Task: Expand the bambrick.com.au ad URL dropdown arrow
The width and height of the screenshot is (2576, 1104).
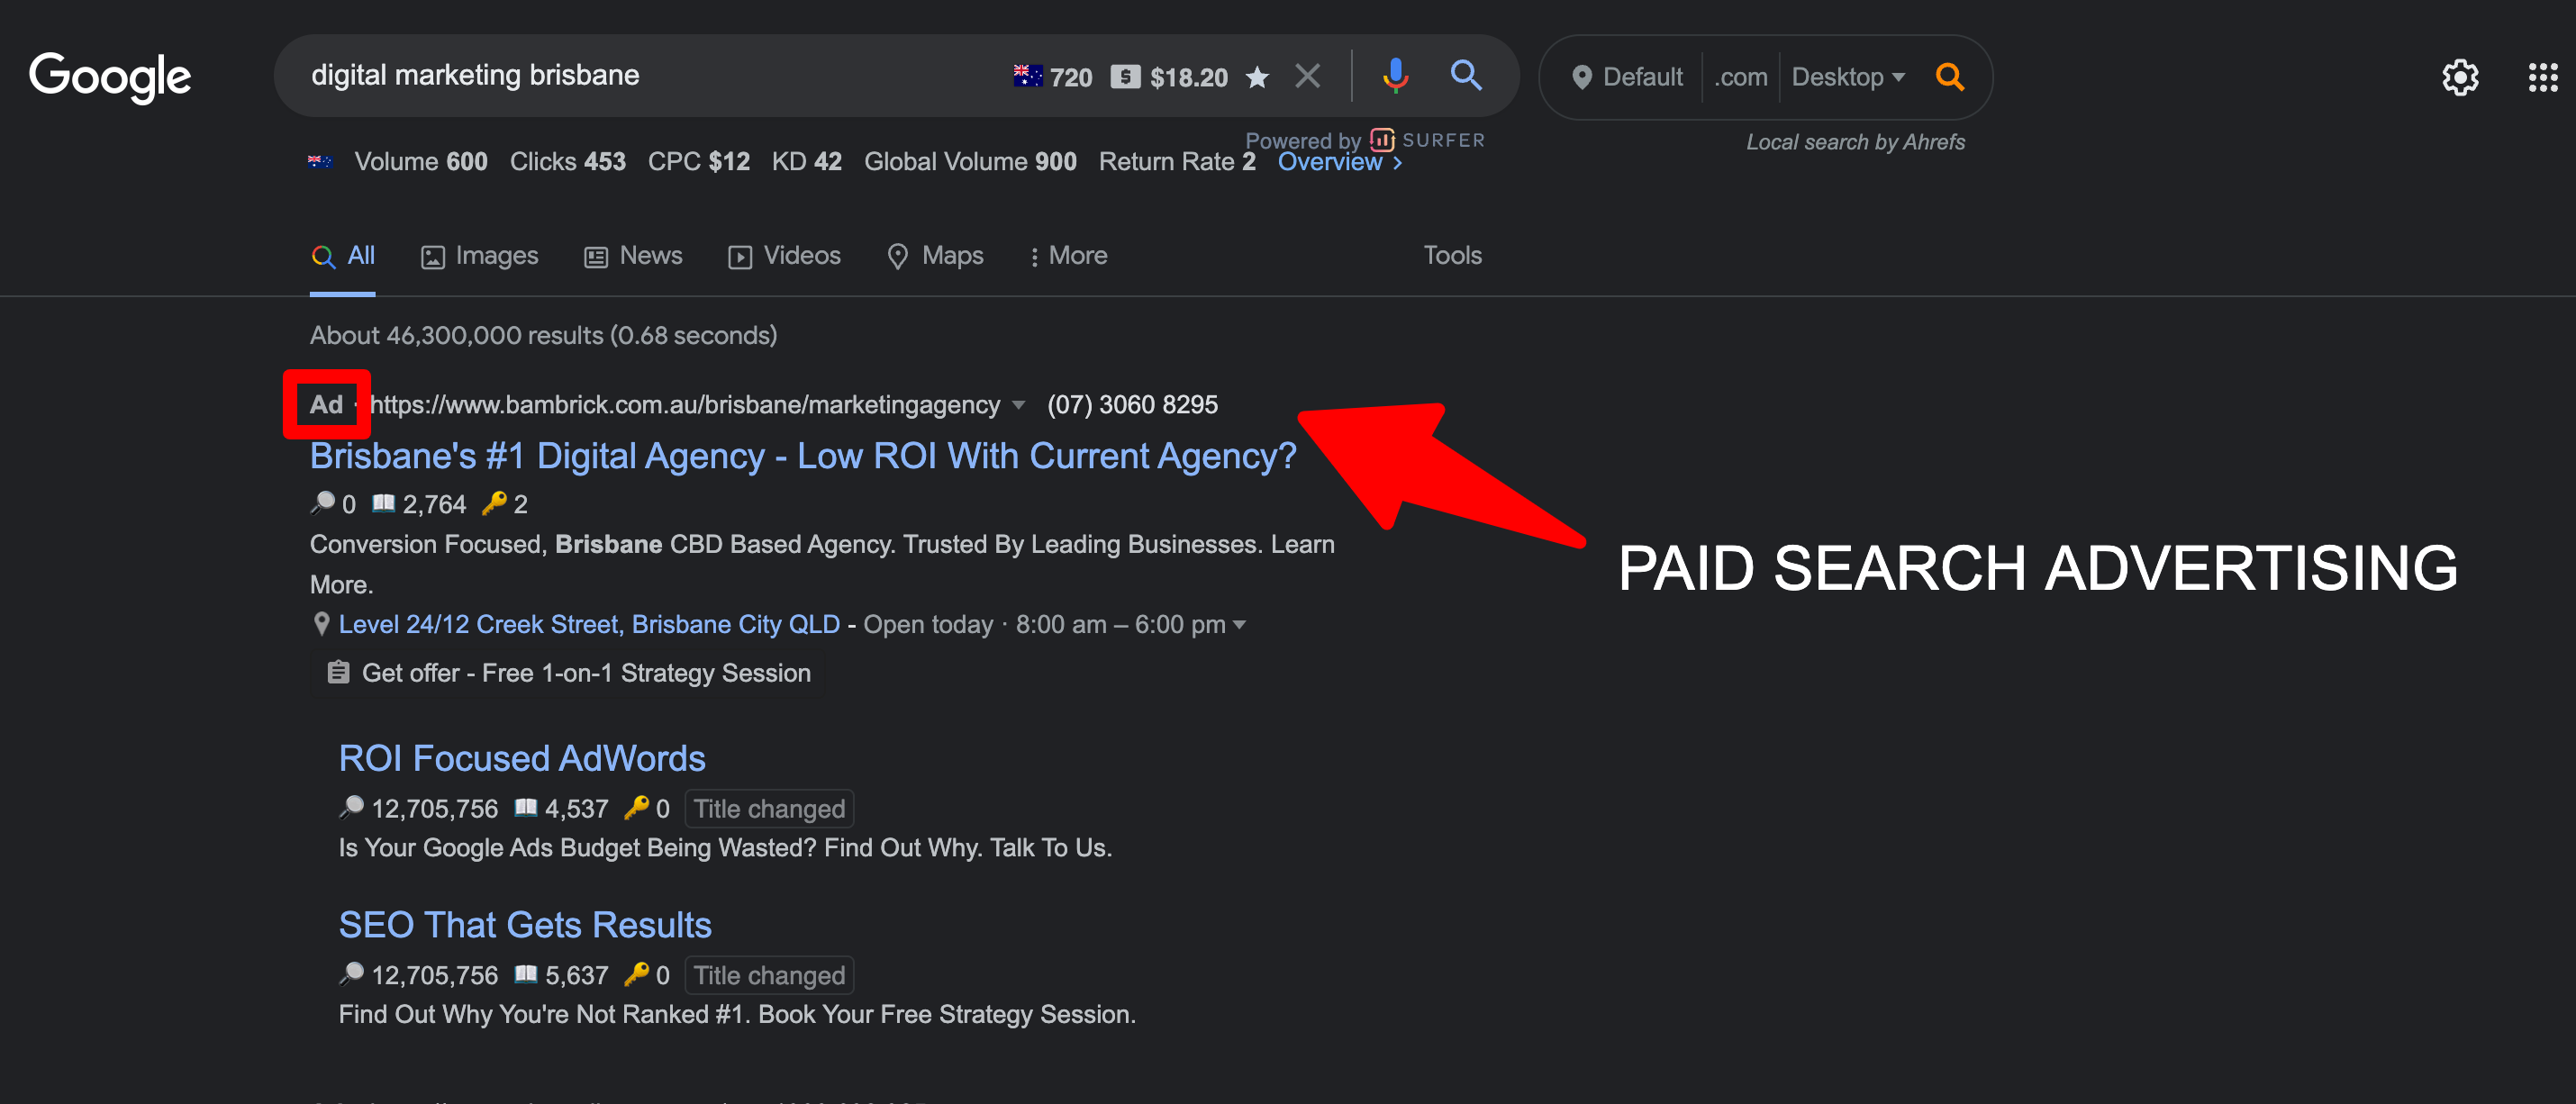Action: [x=1019, y=405]
